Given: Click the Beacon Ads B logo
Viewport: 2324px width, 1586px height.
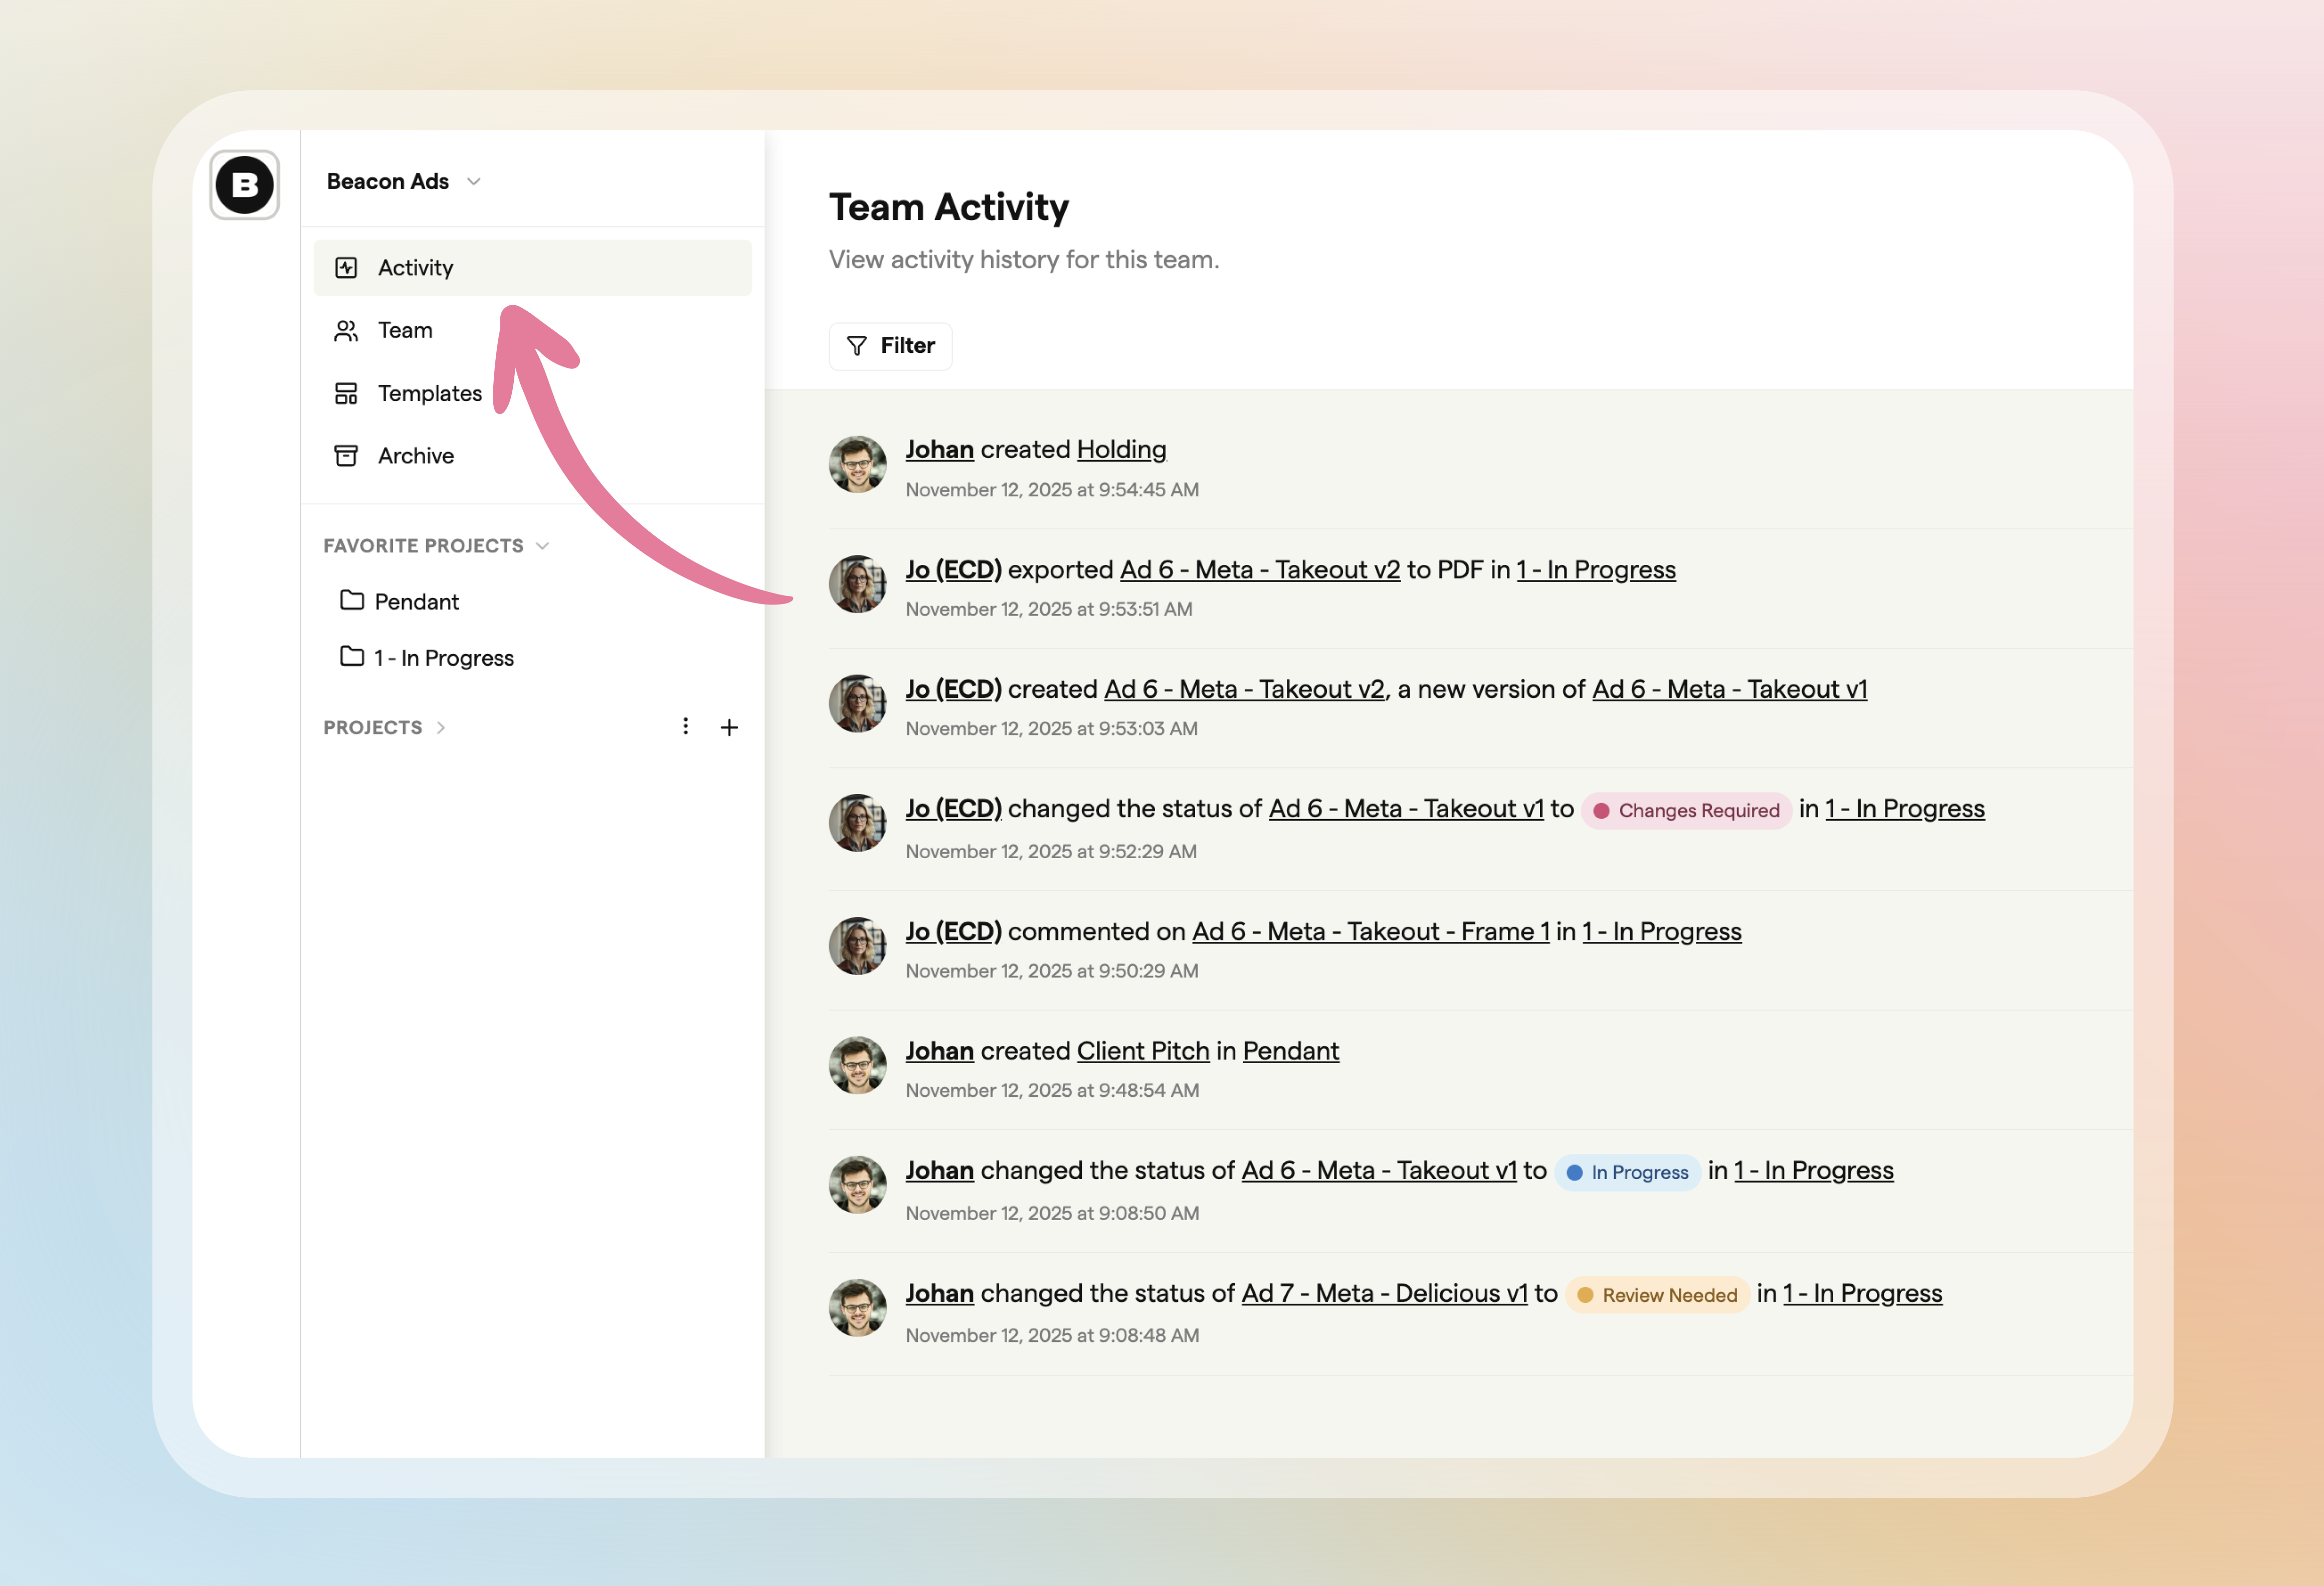Looking at the screenshot, I should click(x=244, y=185).
